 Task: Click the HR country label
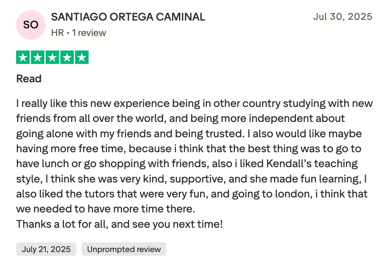coord(58,33)
